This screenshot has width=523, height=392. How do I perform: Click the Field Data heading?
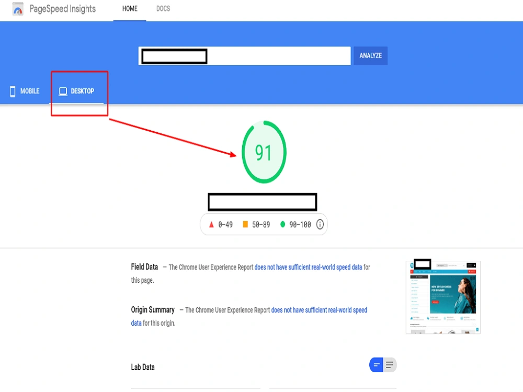tap(144, 267)
